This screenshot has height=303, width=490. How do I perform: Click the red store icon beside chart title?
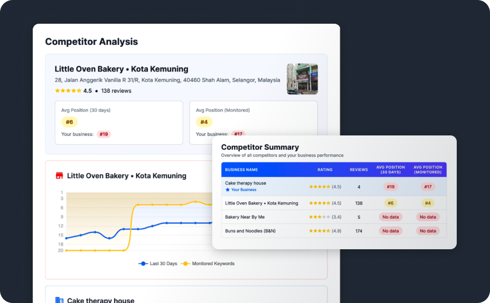click(59, 175)
